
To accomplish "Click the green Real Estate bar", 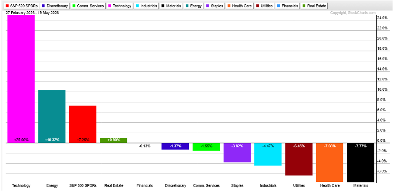I will coord(114,140).
